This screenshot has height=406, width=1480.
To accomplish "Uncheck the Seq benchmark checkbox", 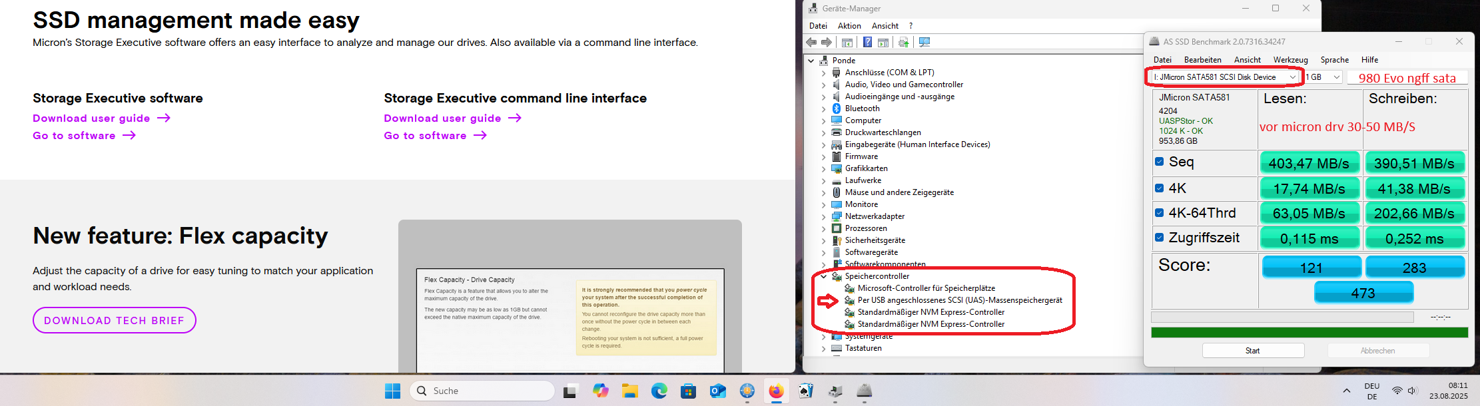I will 1160,162.
